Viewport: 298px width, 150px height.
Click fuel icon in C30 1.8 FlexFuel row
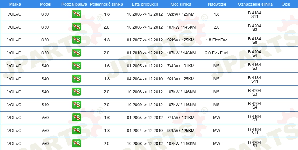(x=76, y=40)
